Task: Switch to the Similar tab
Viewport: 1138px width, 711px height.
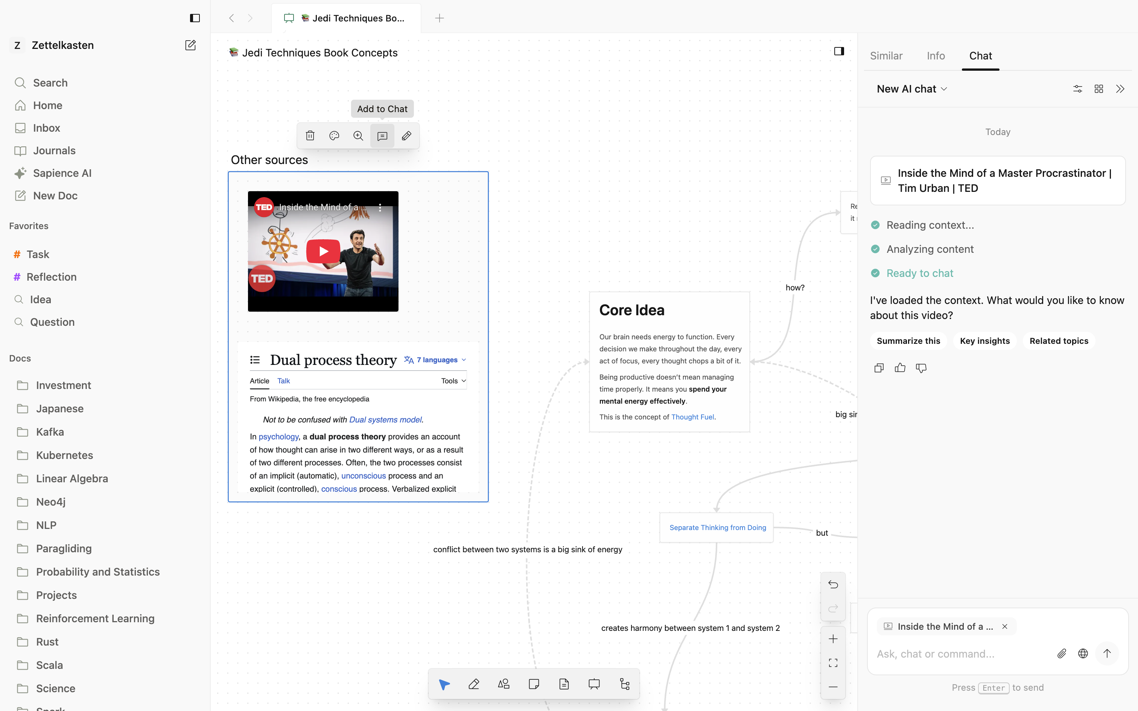Action: point(886,56)
